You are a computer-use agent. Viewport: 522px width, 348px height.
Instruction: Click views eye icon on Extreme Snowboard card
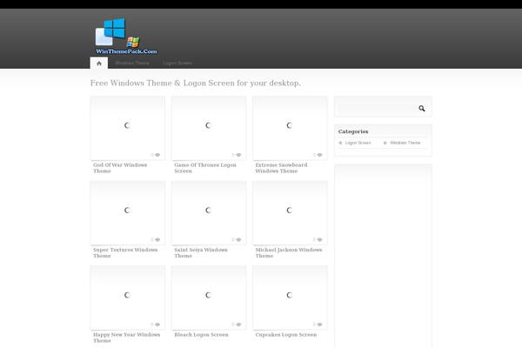click(319, 155)
